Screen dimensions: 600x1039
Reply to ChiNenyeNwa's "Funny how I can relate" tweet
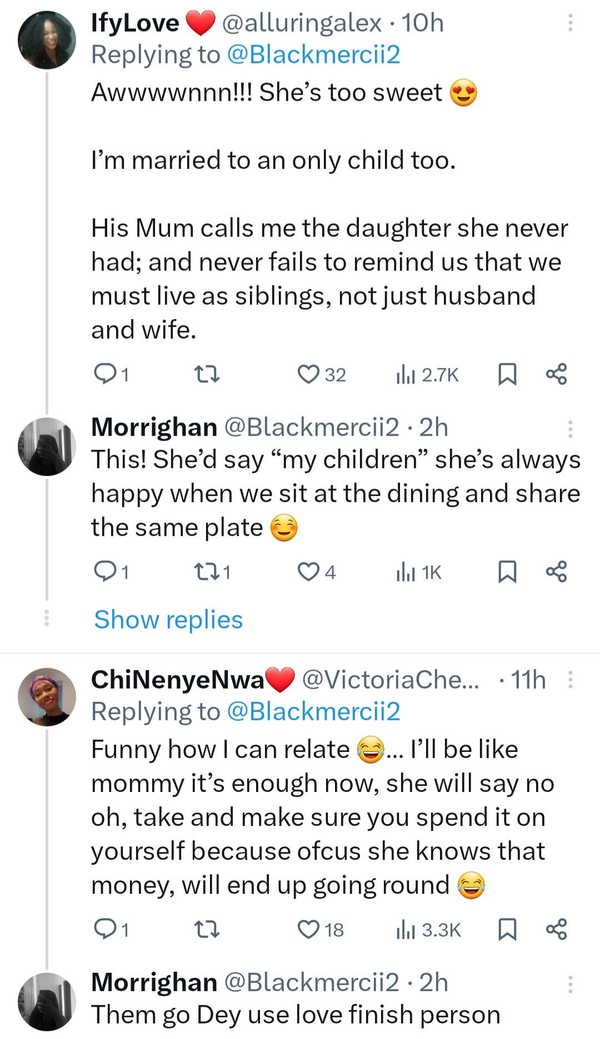pyautogui.click(x=104, y=929)
